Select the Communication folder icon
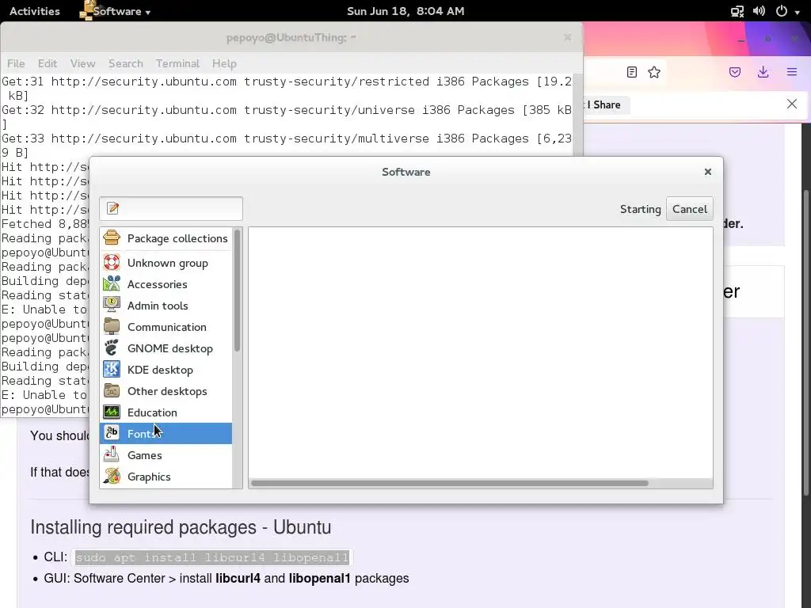Image resolution: width=811 pixels, height=608 pixels. (x=111, y=327)
